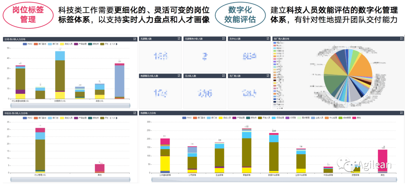
Task: Expand the 无厂商人数 card fullscreen
Action: (x=268, y=76)
